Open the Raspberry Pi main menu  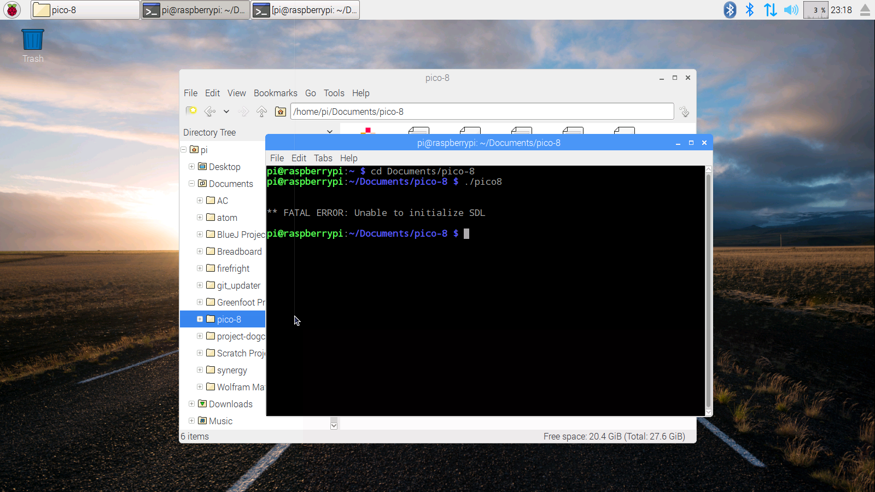click(11, 10)
